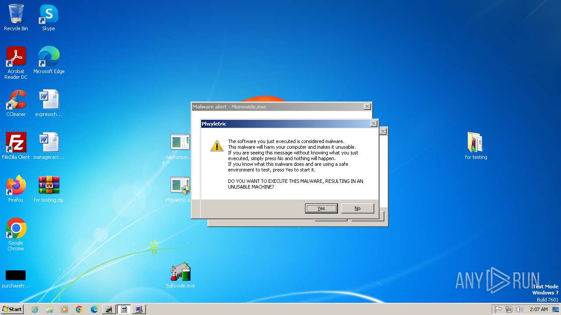Close the partially hidden dialog behind Phsyletric
The width and height of the screenshot is (561, 315).
pyautogui.click(x=383, y=131)
